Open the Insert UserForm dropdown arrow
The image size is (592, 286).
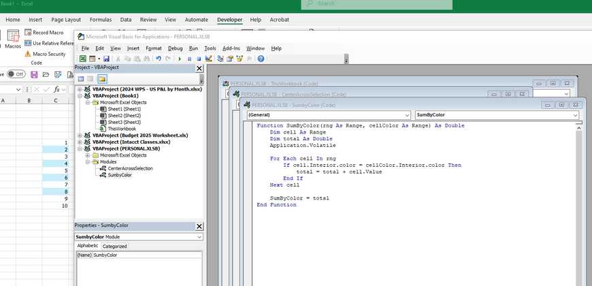coord(99,59)
